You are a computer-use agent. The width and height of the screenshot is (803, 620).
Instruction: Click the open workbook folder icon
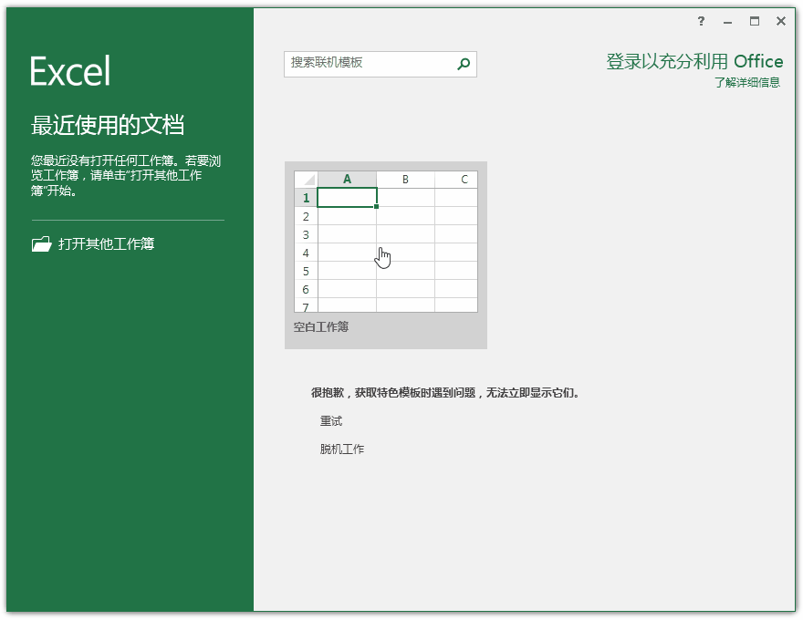(40, 244)
